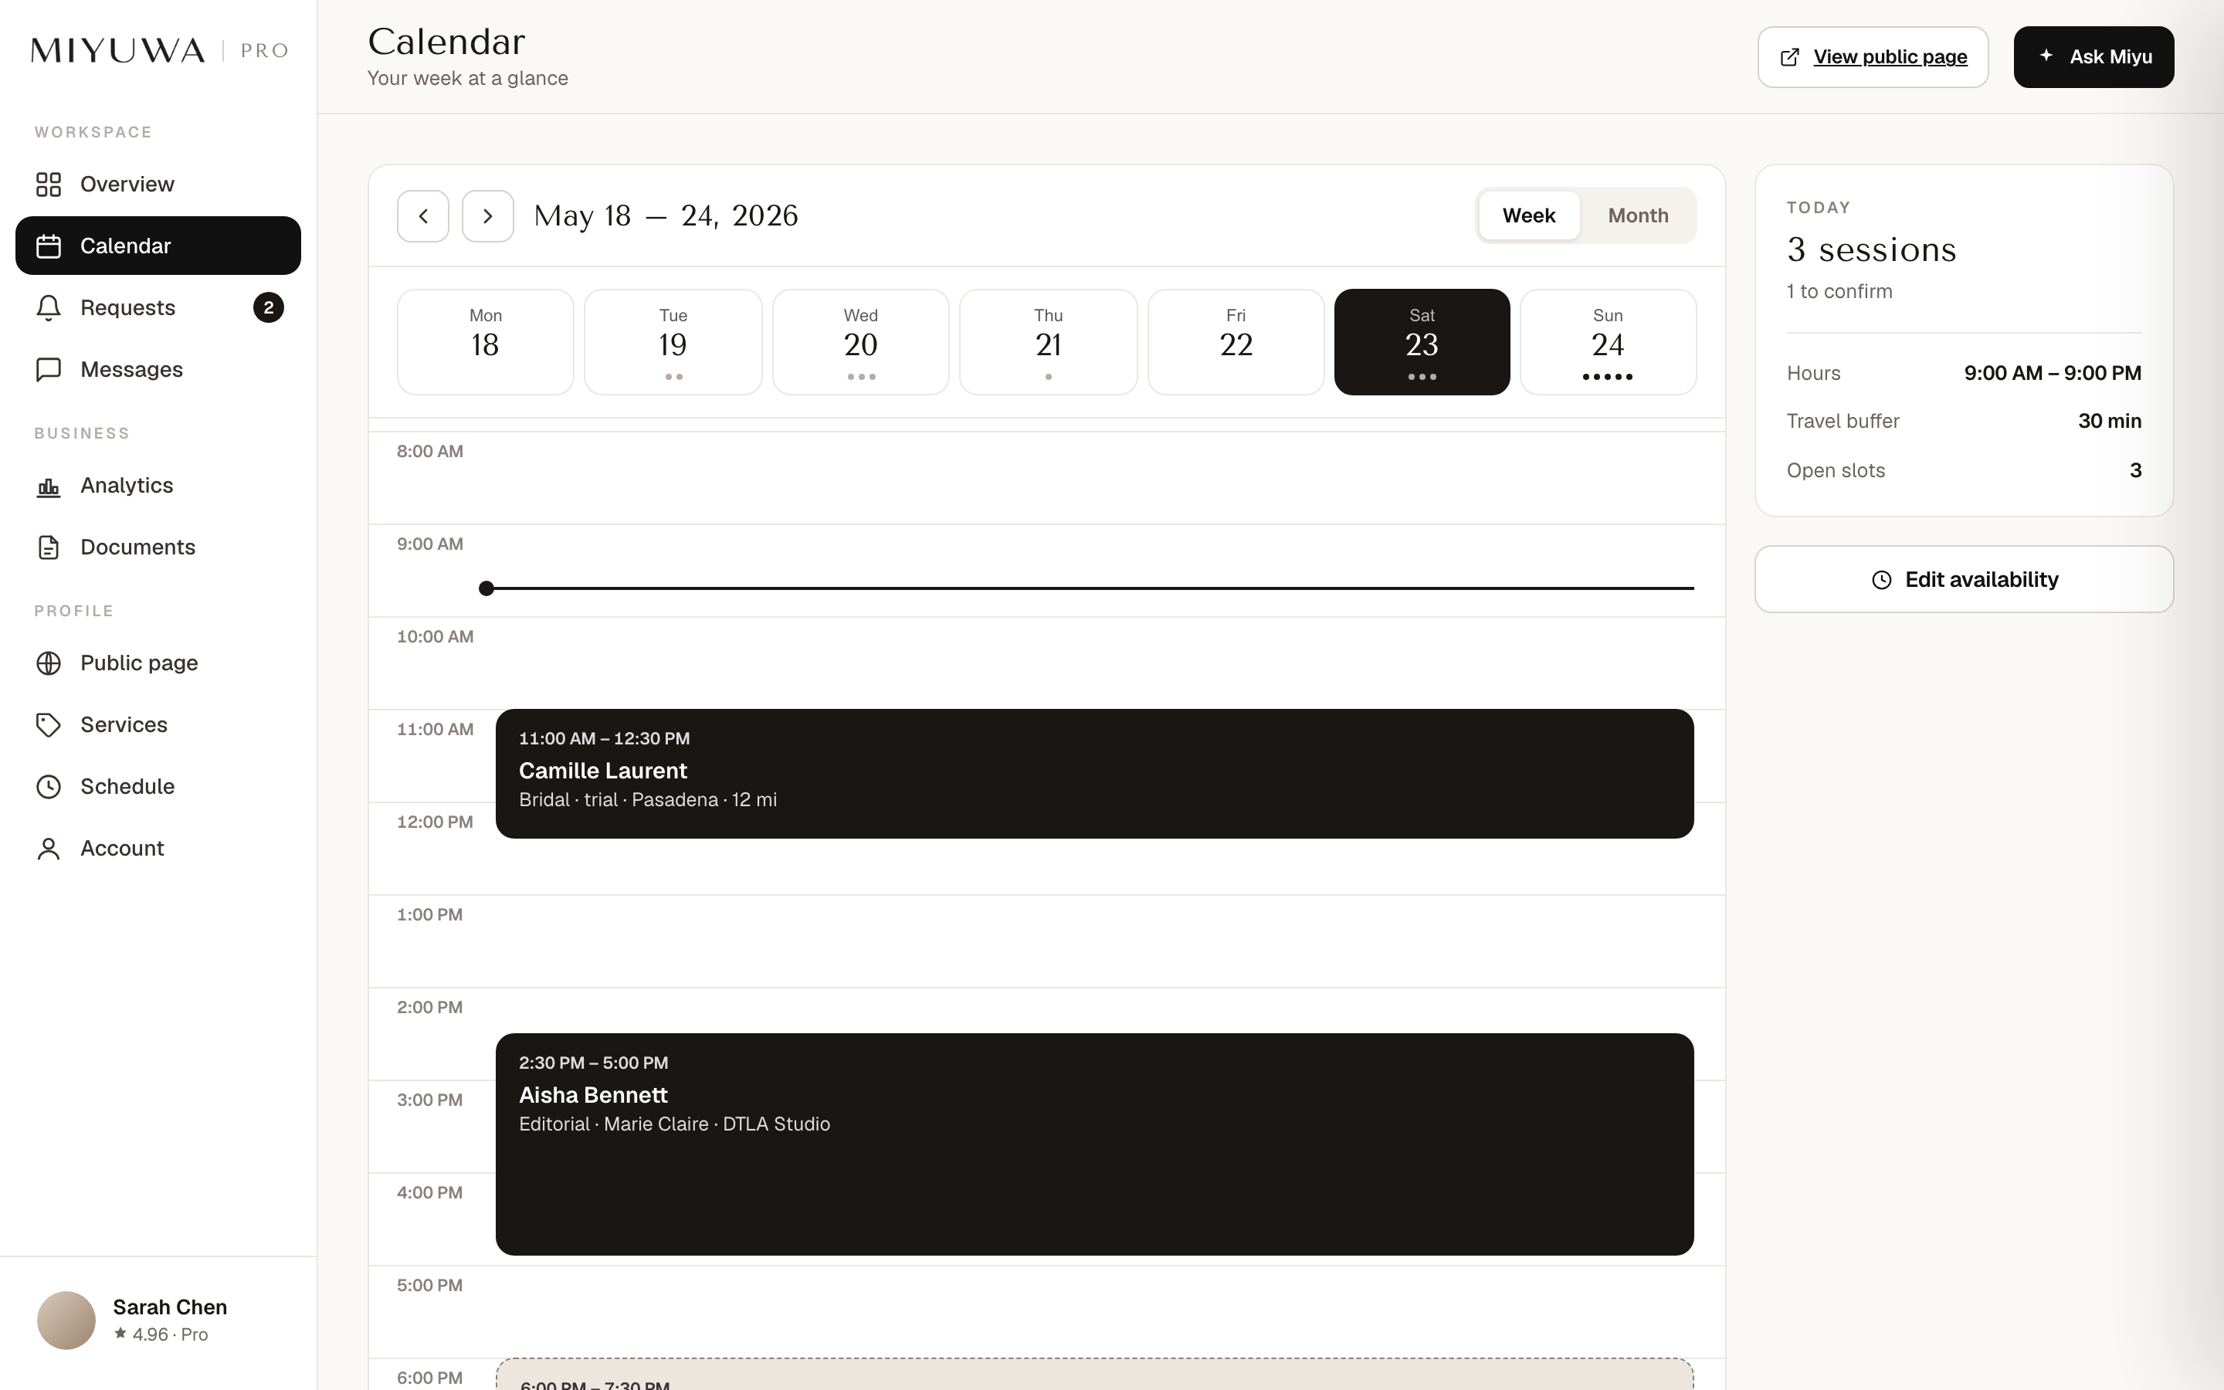Click the Account person icon
Viewport: 2224px width, 1390px height.
pos(48,848)
